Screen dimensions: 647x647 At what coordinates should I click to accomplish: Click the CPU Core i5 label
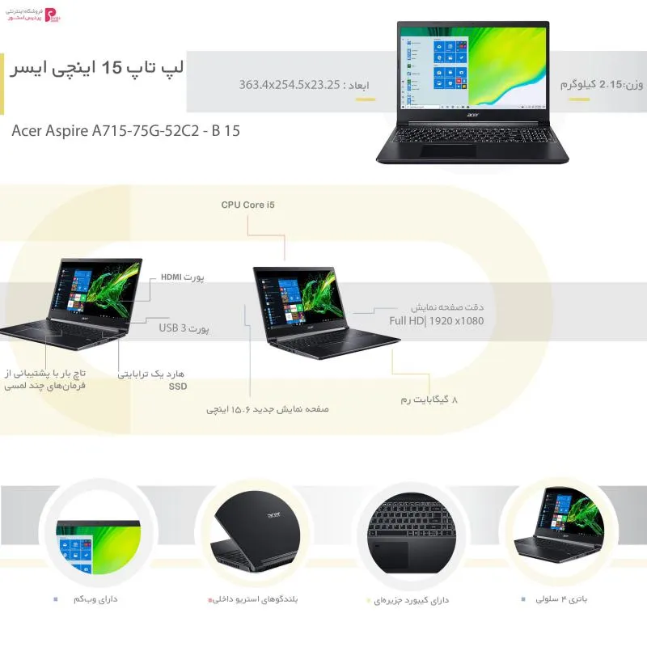(247, 205)
